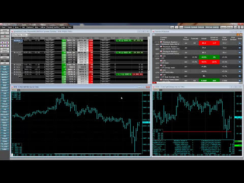Select the chart tab in S&P 500 window
The height and width of the screenshot is (183, 244).
(x=14, y=90)
